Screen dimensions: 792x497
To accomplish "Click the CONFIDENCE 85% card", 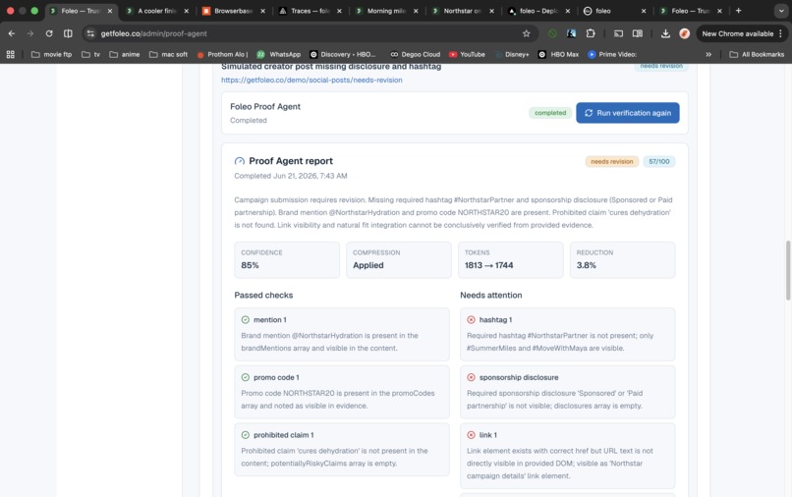I will (286, 259).
